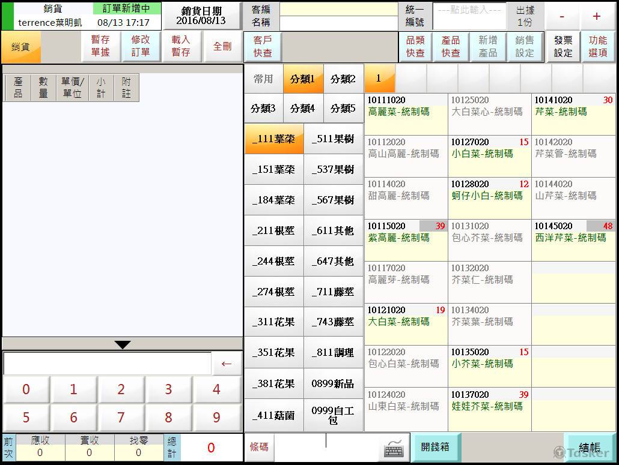Open the 常用 tab
This screenshot has height=465, width=619.
coord(263,79)
